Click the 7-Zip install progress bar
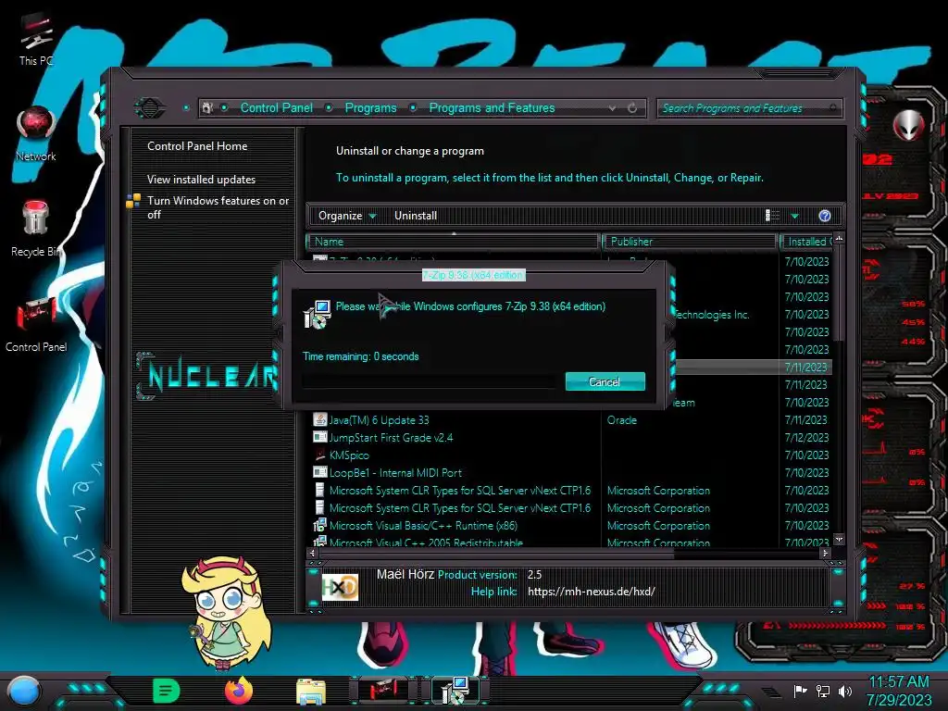This screenshot has width=948, height=711. tap(429, 381)
